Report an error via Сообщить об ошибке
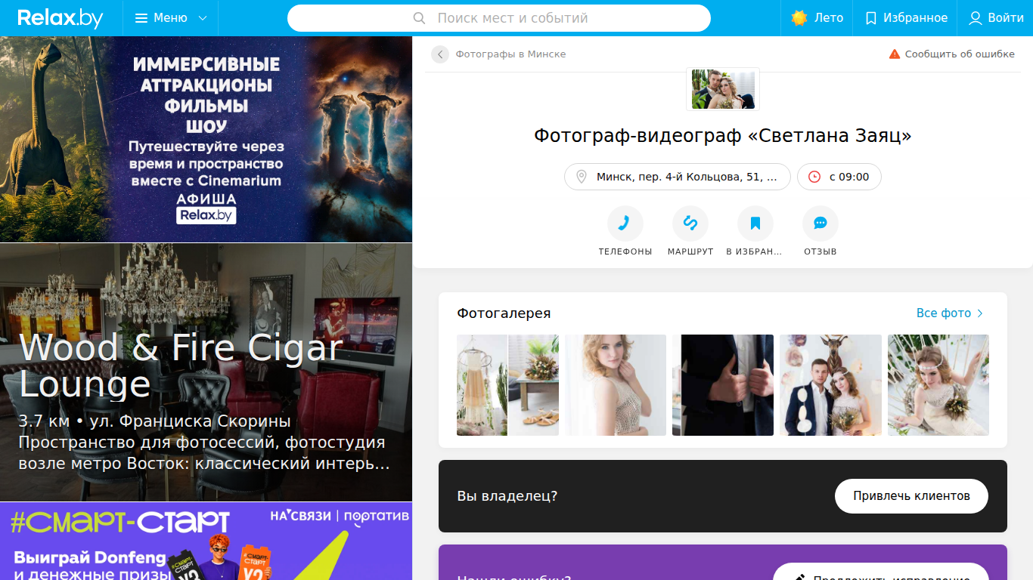1033x580 pixels. tap(951, 54)
